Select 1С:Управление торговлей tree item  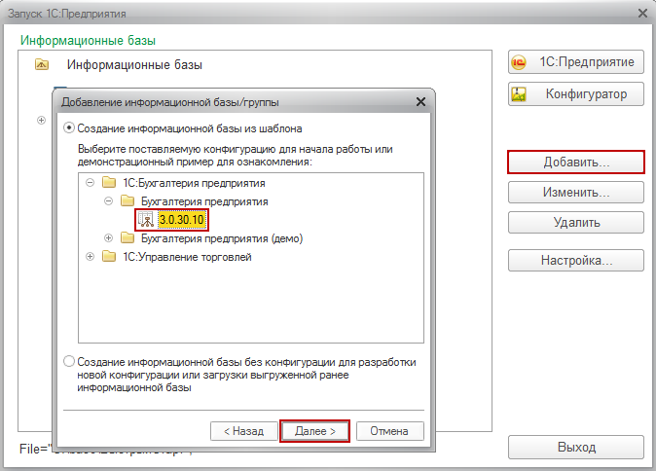[187, 256]
